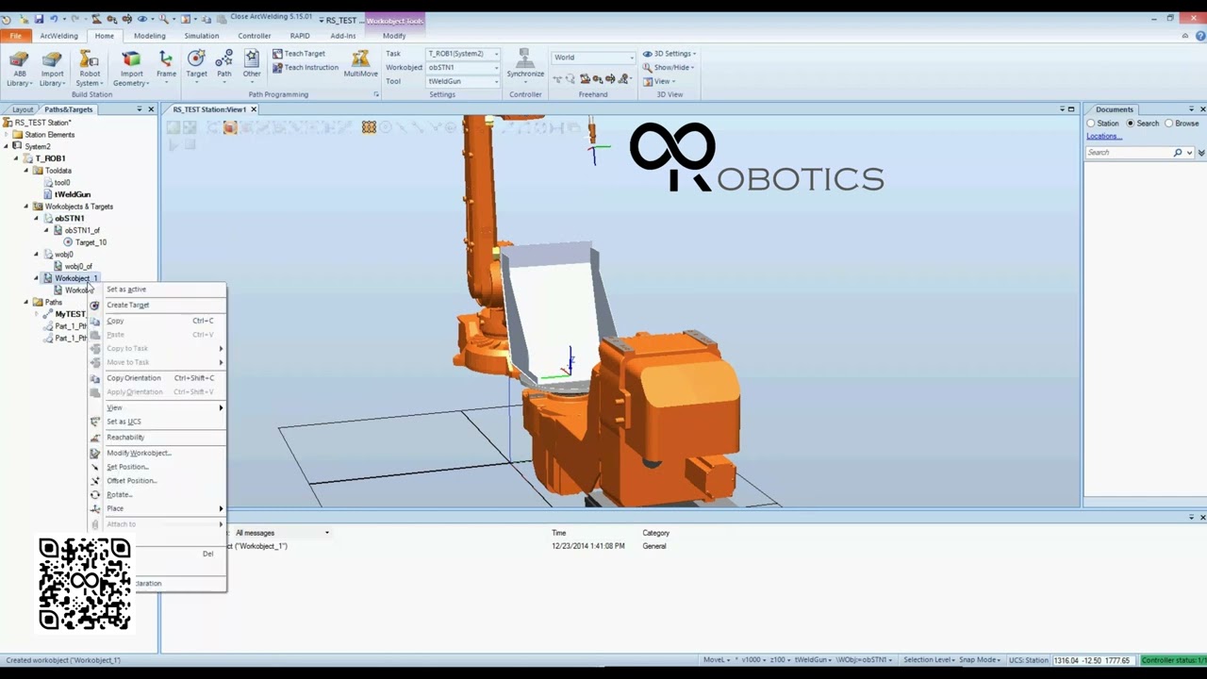The image size is (1207, 679).
Task: Open the ABB Library gallery
Action: point(19,69)
